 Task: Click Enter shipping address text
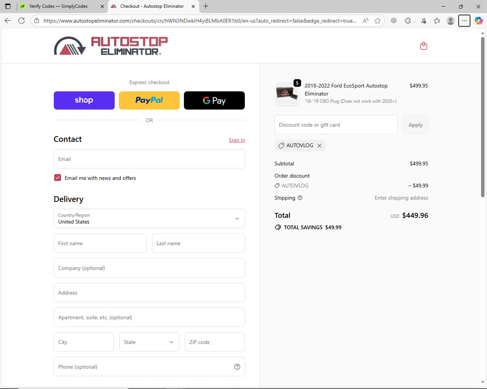[x=401, y=198]
